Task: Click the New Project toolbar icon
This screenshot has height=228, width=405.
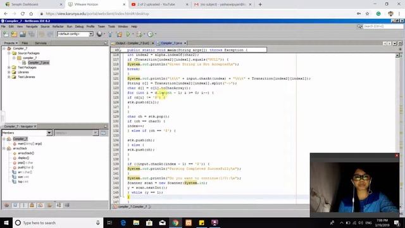Action: [x=14, y=34]
